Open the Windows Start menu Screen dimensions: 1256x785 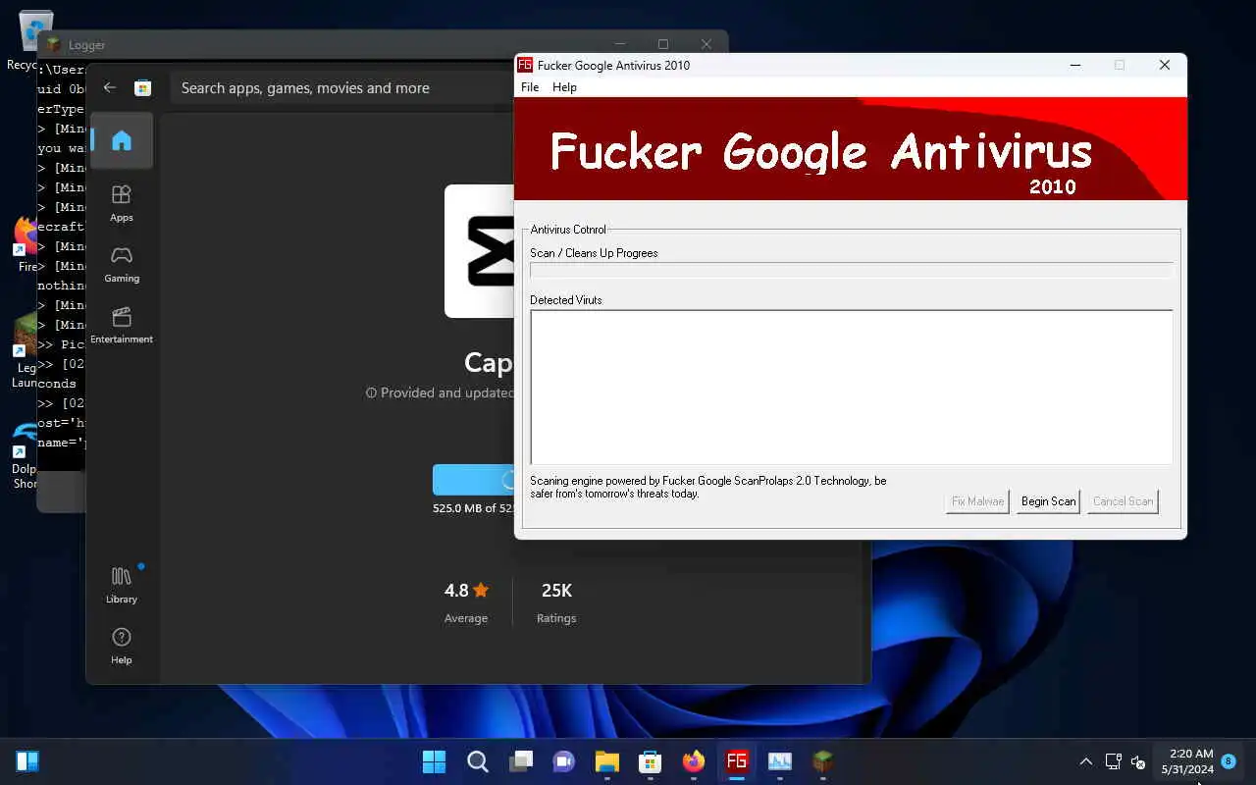pyautogui.click(x=434, y=761)
